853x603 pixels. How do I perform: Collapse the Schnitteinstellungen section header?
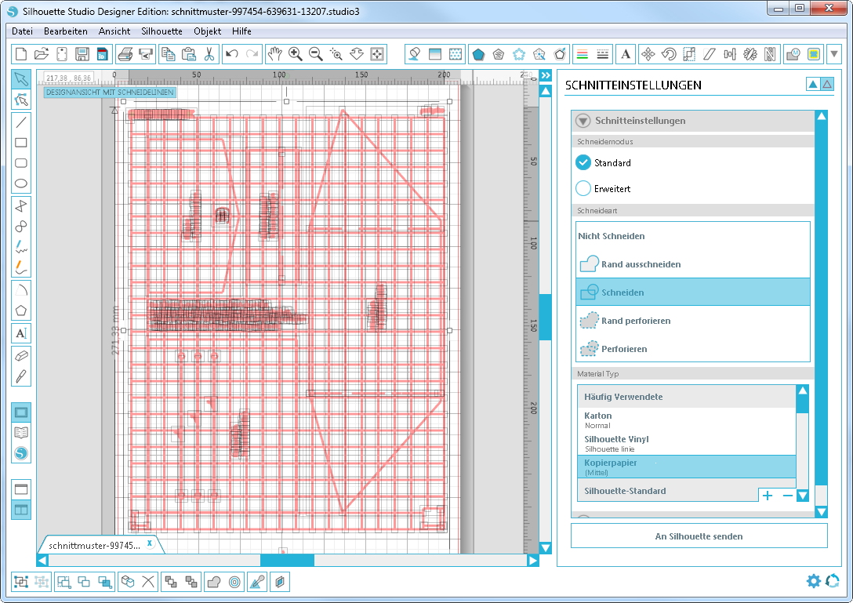tap(583, 121)
